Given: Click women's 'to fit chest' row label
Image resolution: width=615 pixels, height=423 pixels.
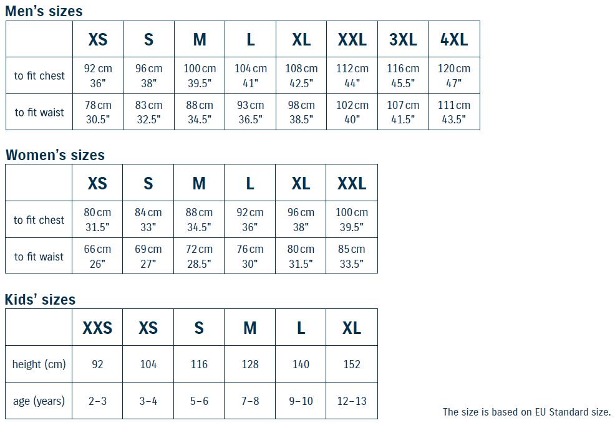Looking at the screenshot, I should [39, 219].
